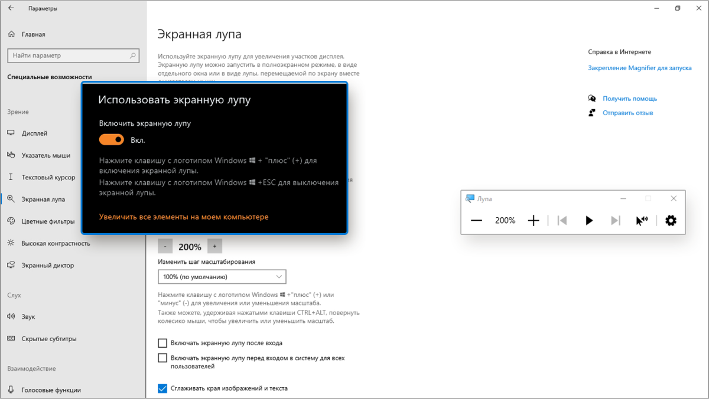
Task: Click the Голосовые функции microphone icon
Action: tap(11, 390)
